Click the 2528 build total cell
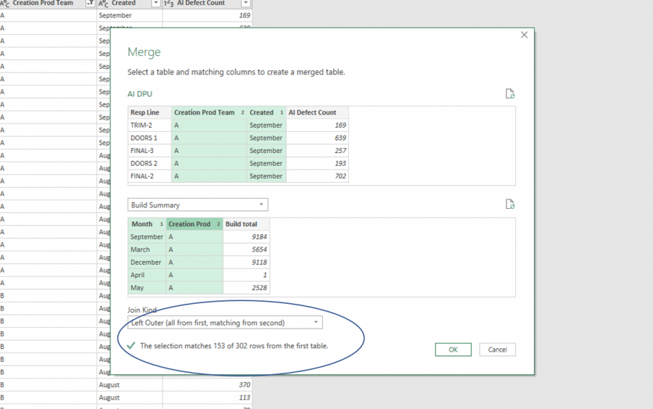This screenshot has width=653, height=409. tap(246, 287)
